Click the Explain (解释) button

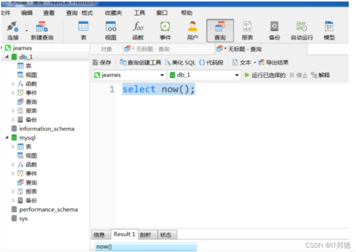320,75
